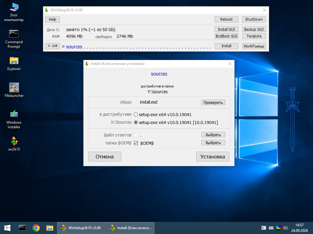The height and width of the screenshot is (234, 313).
Task: Open Backup GUI
Action: point(254,29)
